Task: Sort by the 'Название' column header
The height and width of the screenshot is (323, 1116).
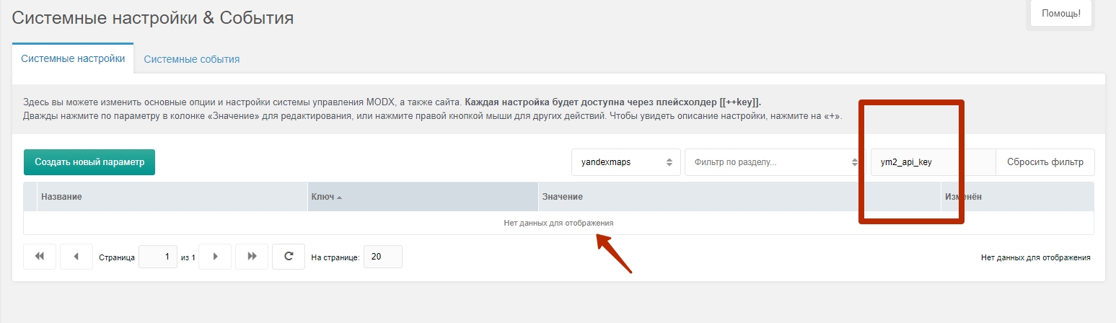Action: point(172,197)
